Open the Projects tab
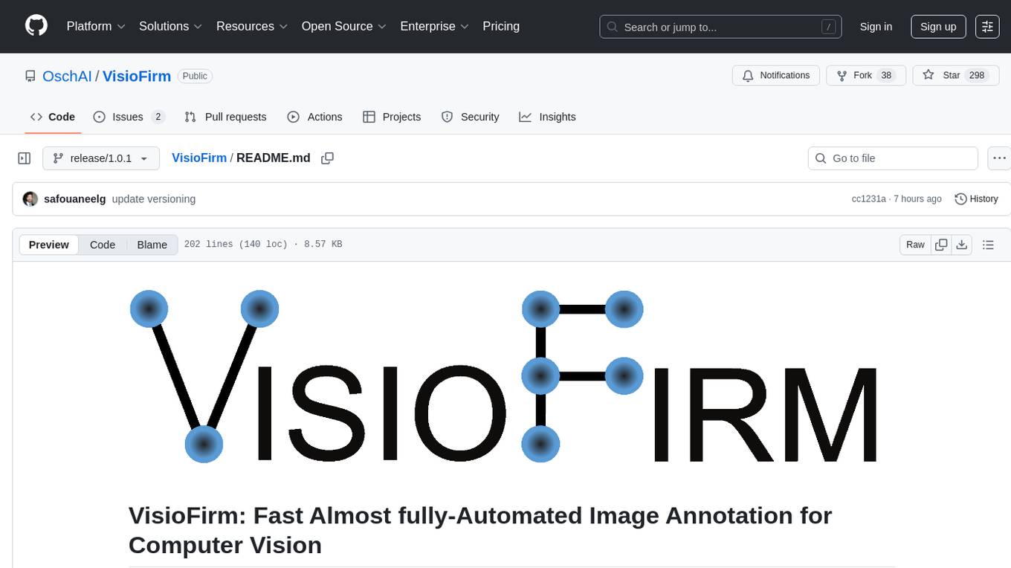This screenshot has height=568, width=1011. click(392, 117)
